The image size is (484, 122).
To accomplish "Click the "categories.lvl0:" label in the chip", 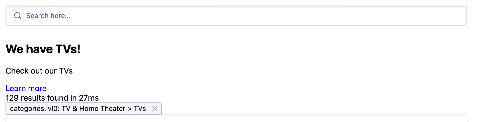I will click(35, 108).
